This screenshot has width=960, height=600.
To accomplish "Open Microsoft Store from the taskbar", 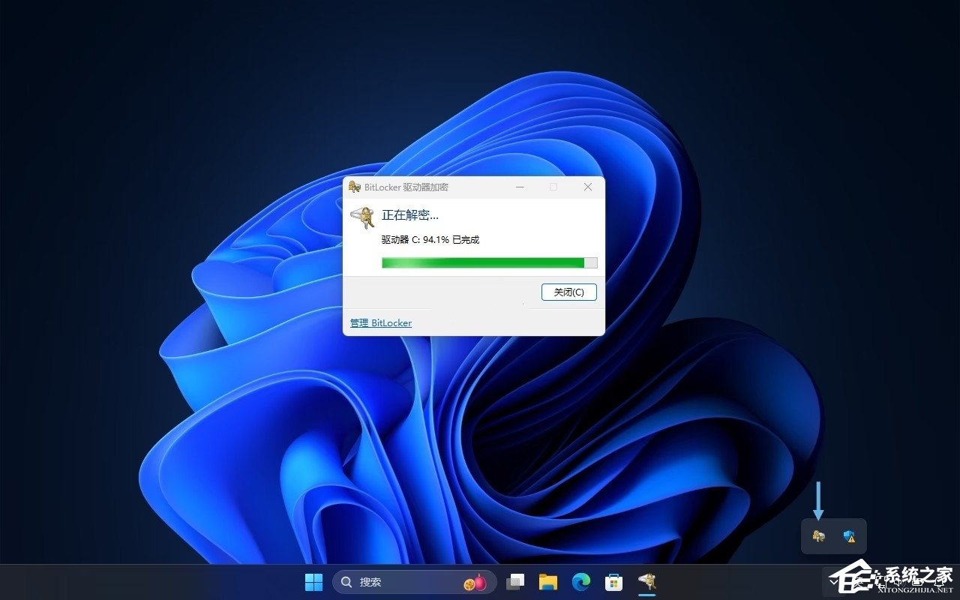I will (x=614, y=581).
